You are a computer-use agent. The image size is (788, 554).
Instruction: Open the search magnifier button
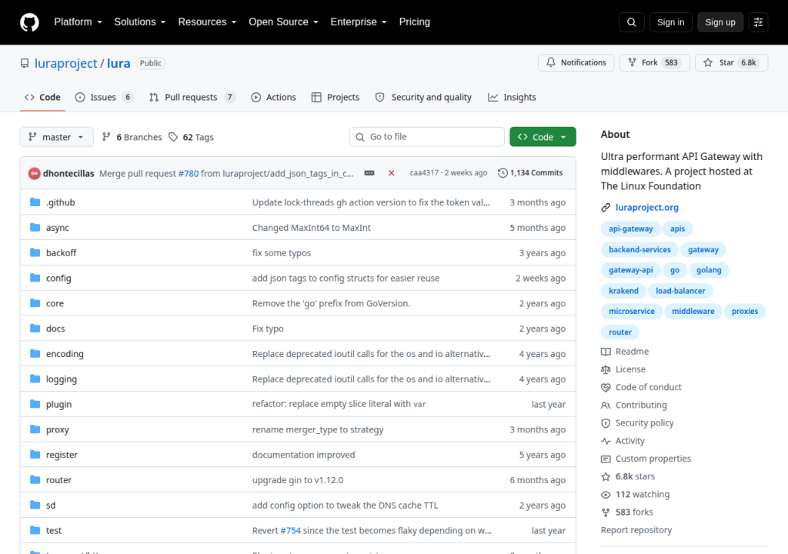click(632, 22)
